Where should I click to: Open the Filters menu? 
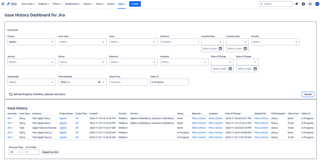pyautogui.click(x=57, y=4)
